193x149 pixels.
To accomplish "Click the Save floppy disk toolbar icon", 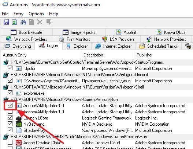I will click(6, 22).
